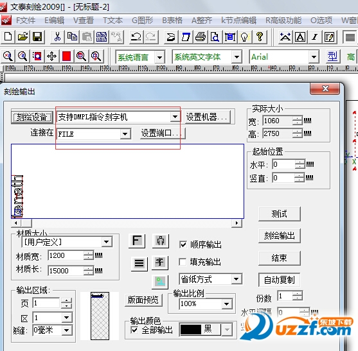
Task: Click the material layout thumbnail preview
Action: tap(100, 316)
